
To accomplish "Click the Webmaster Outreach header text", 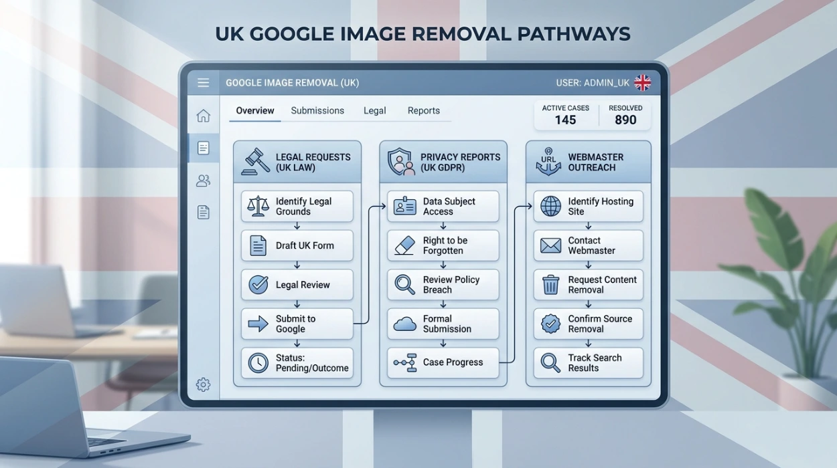I will [596, 162].
